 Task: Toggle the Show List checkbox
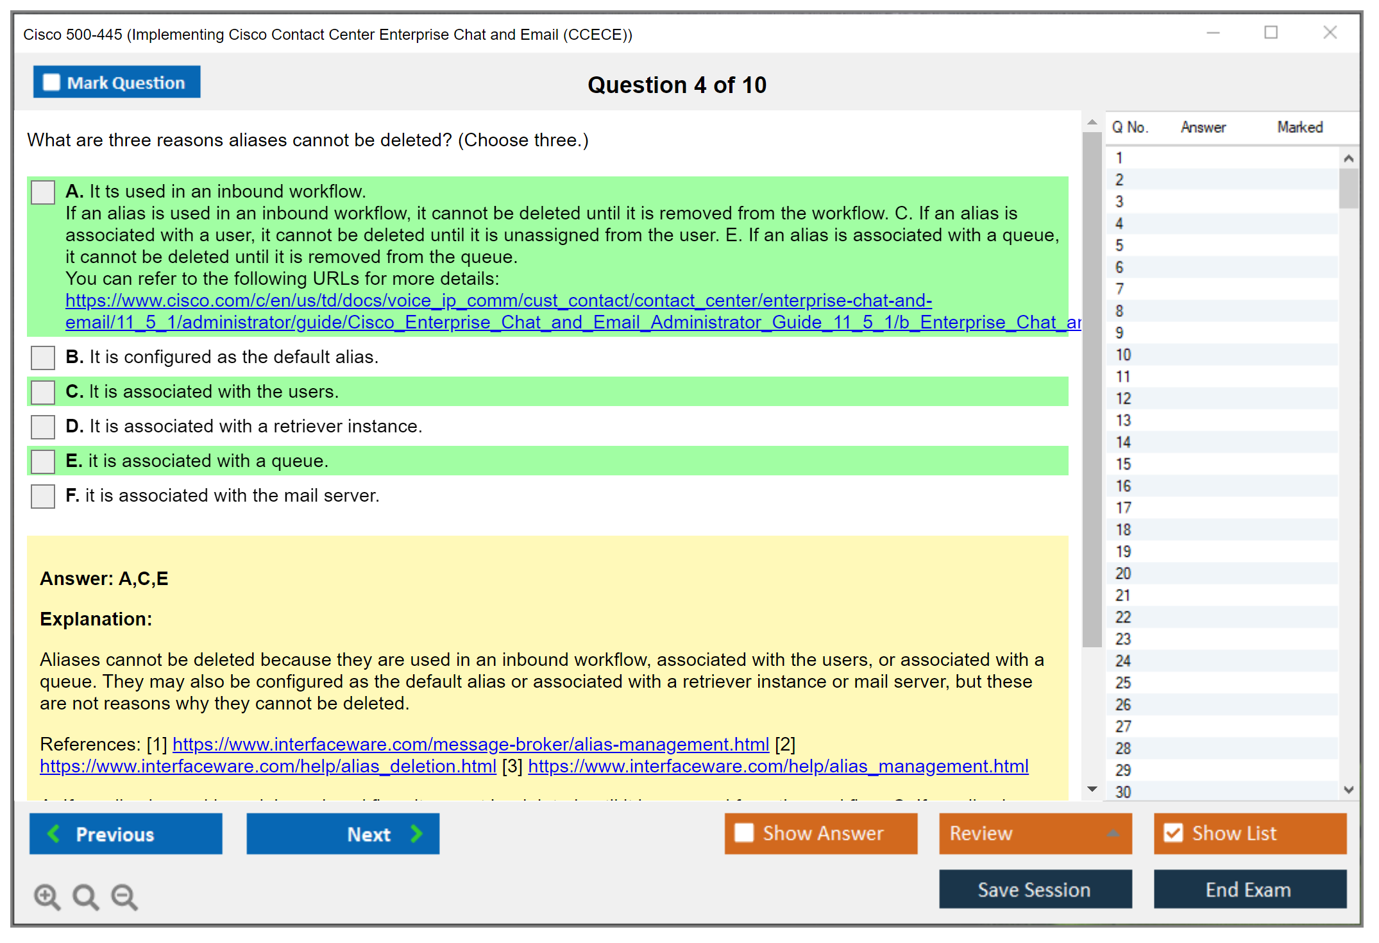(1173, 833)
